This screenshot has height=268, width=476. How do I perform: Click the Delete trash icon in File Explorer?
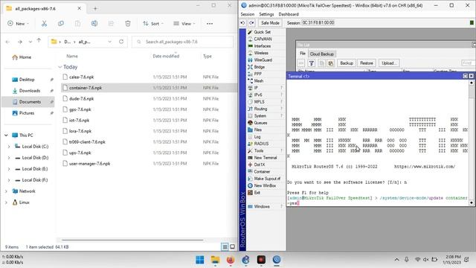(128, 23)
